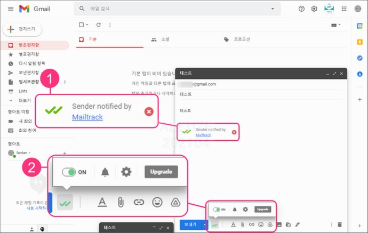The image size is (368, 233).
Task: Open 별표편지함 starred folder
Action: [29, 54]
